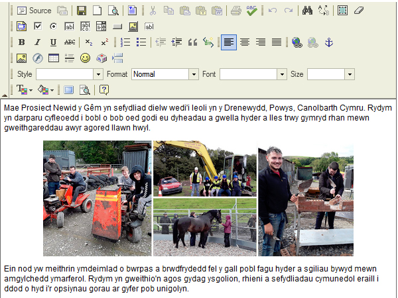Increase indent of paragraph
The height and width of the screenshot is (298, 398).
176,42
